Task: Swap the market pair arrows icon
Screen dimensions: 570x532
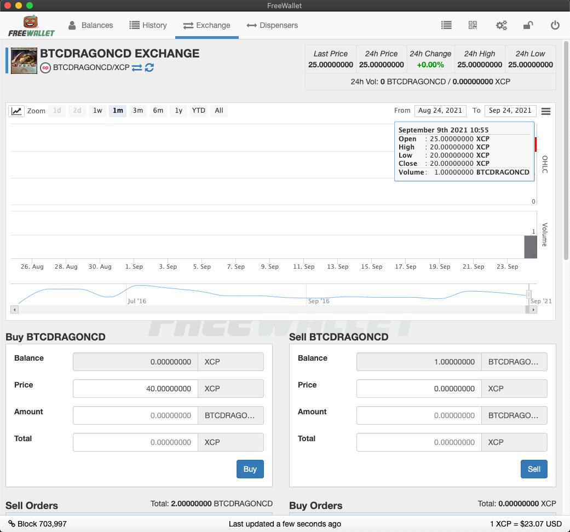Action: [137, 67]
